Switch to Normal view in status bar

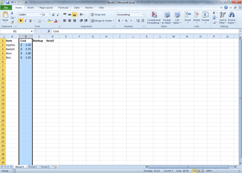point(194,171)
